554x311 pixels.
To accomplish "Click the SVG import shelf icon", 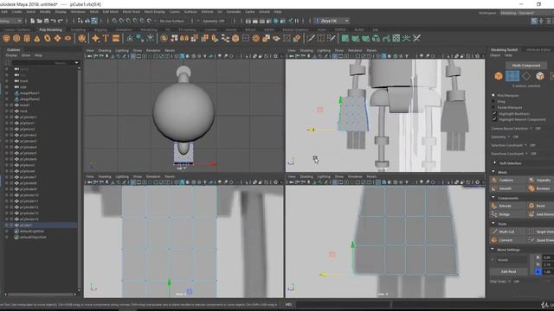I will [x=116, y=38].
